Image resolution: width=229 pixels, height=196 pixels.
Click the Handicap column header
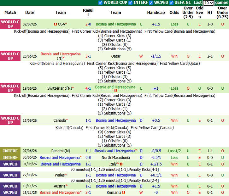[156, 13]
